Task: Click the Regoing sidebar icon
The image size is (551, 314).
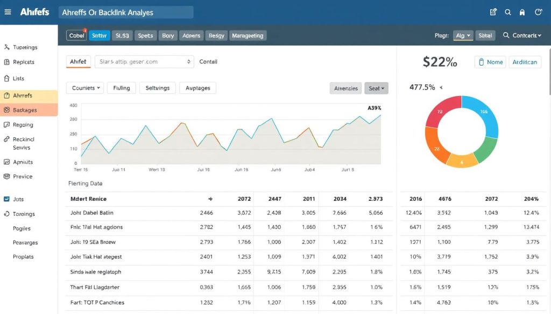Action: coord(6,125)
